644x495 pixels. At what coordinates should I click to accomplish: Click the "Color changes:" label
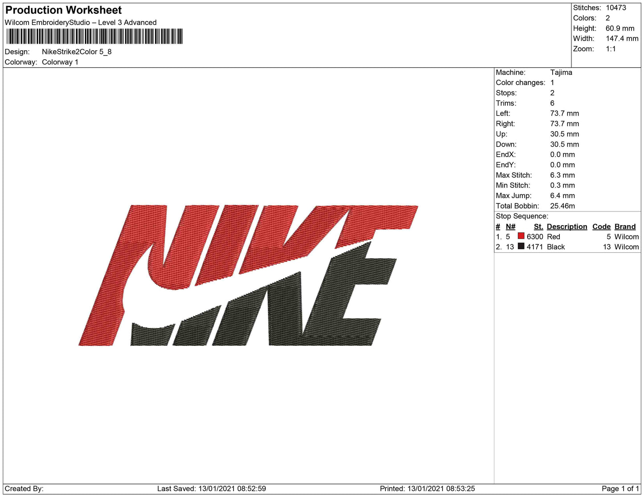[521, 82]
